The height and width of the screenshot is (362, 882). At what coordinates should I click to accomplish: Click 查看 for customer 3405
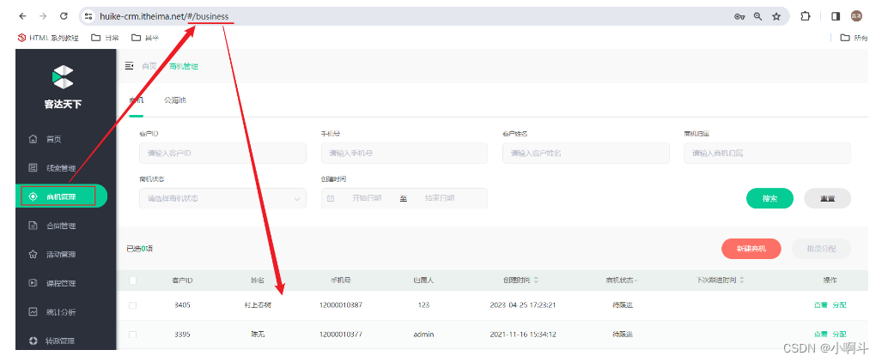[x=821, y=305]
